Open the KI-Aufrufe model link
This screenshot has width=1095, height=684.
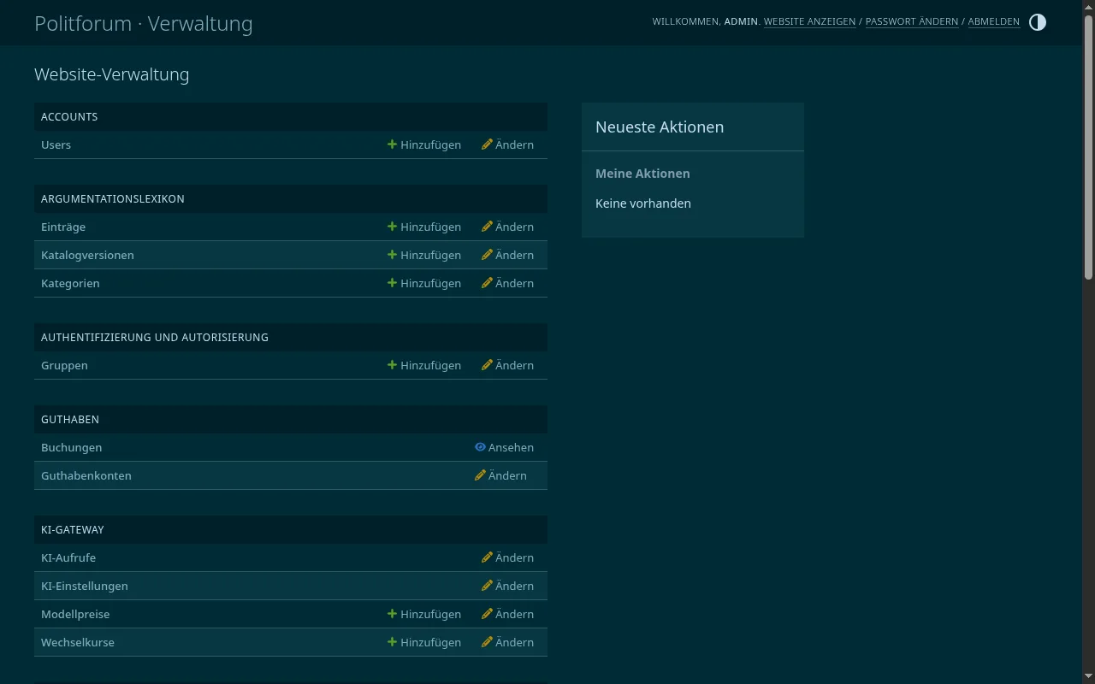(x=68, y=557)
